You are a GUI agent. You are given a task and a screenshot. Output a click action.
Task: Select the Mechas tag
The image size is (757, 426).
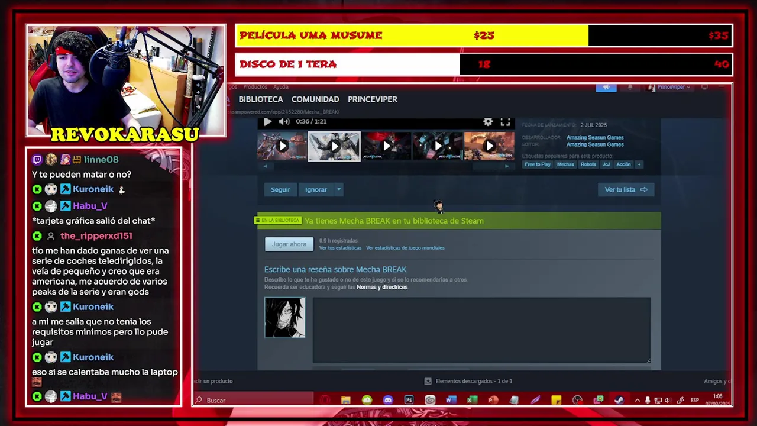565,164
